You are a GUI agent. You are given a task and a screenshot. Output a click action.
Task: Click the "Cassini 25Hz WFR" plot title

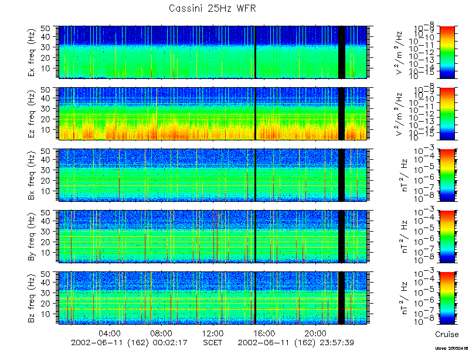point(212,8)
